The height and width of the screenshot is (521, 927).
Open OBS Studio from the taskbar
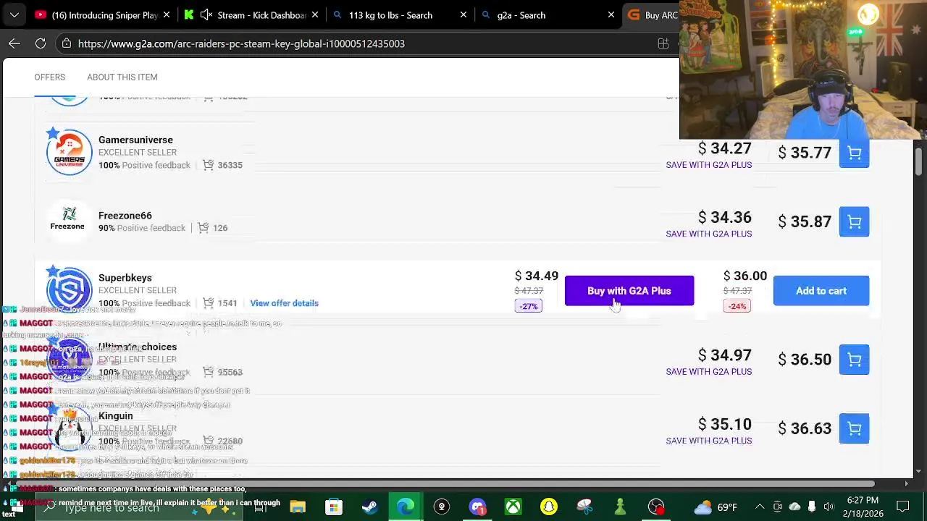click(656, 507)
